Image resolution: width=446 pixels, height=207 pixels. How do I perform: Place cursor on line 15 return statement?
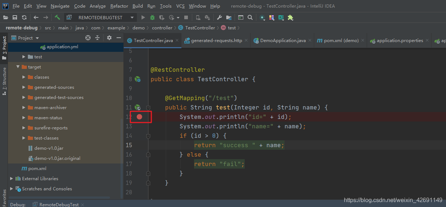tap(239, 145)
